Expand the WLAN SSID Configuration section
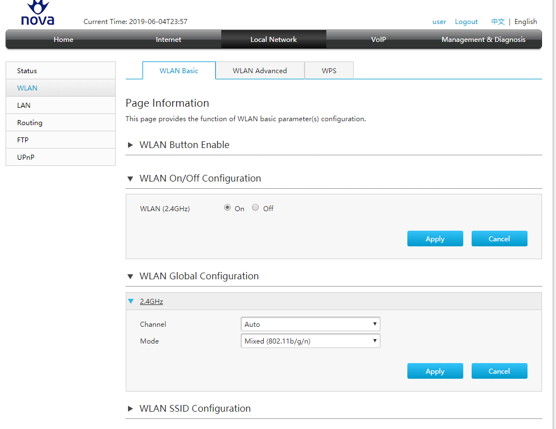 tap(131, 408)
